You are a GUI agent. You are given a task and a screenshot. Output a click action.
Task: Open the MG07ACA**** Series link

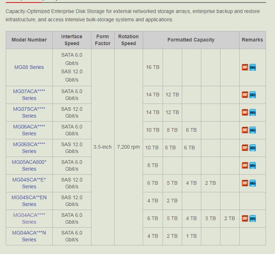(29, 95)
